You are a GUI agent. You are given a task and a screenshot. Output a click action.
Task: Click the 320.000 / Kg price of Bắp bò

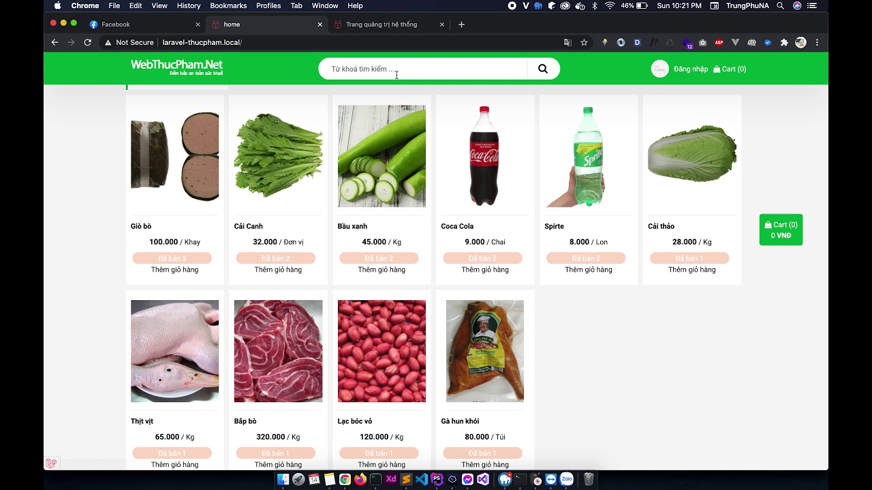(278, 437)
